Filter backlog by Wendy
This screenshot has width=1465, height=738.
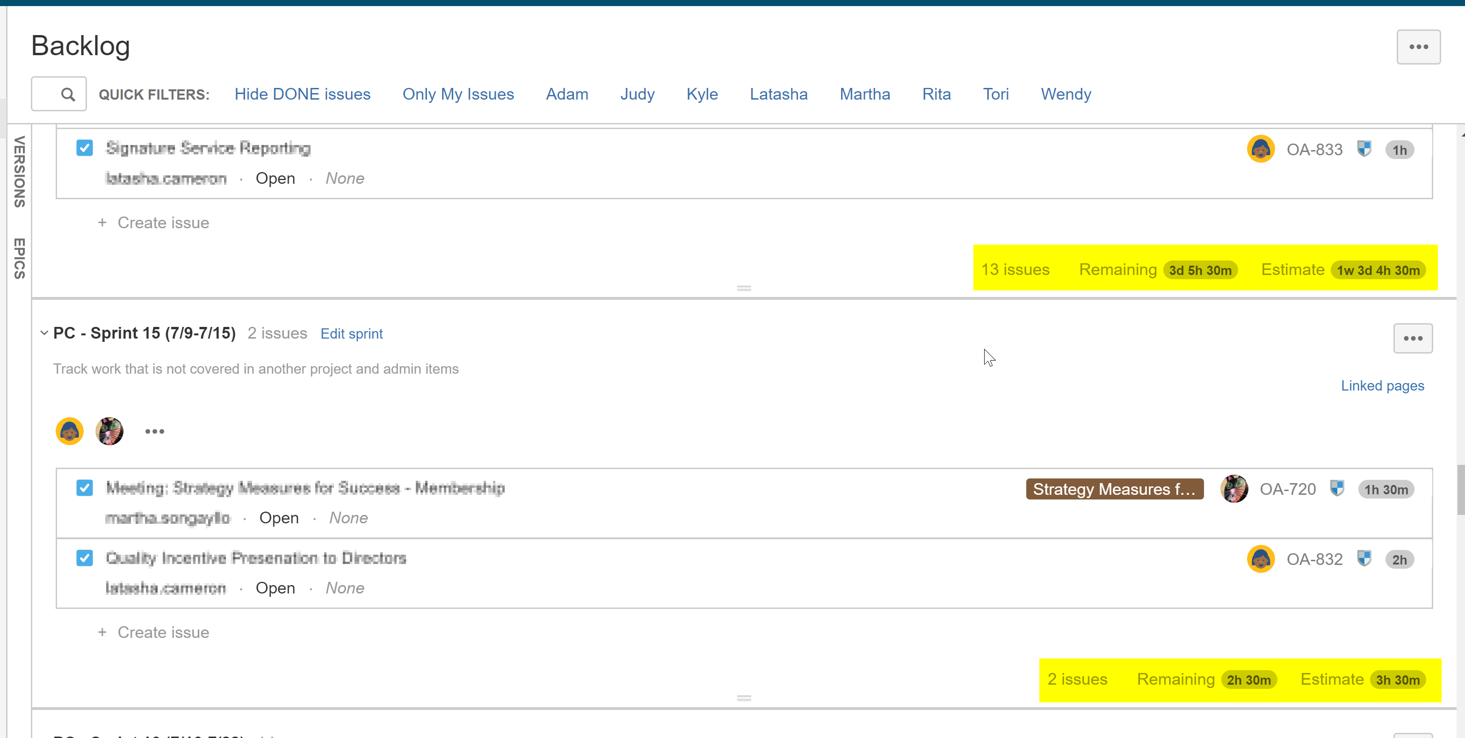[x=1066, y=94]
